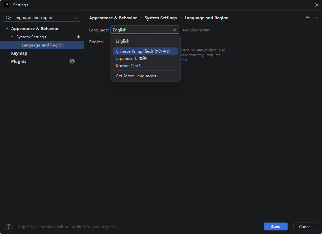Click Language and Region breadcrumb
The height and width of the screenshot is (234, 322).
[206, 18]
